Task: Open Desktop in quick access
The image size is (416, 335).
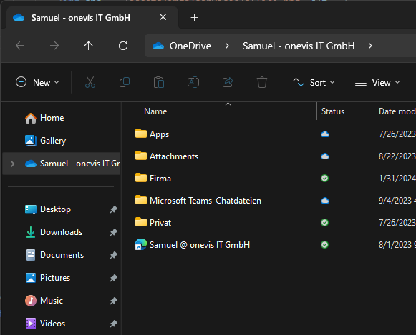Action: pos(48,209)
